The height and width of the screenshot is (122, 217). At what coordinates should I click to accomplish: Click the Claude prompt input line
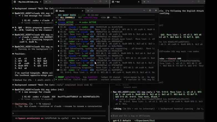tap(59, 113)
